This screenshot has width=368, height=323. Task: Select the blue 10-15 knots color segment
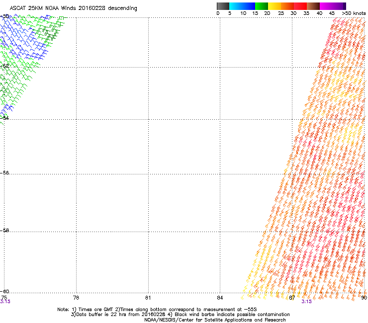coord(249,6)
